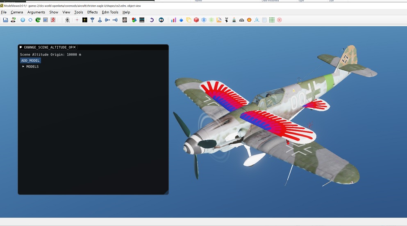This screenshot has height=226, width=407.
Task: Click the red crosshair point icon
Action: (77, 20)
